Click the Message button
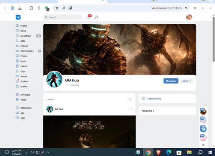This screenshot has width=215, height=156. click(171, 81)
